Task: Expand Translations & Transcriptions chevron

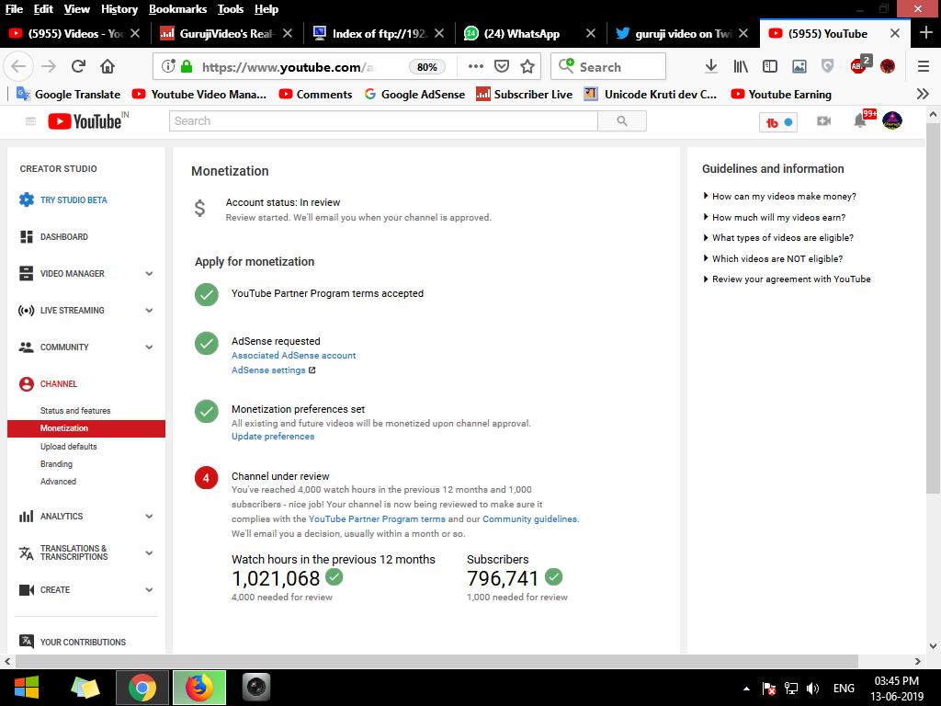Action: point(149,552)
